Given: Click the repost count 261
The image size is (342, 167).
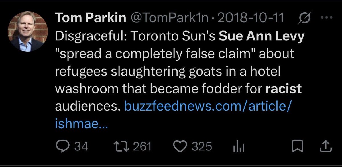Looking at the screenshot, I should coord(142,147).
